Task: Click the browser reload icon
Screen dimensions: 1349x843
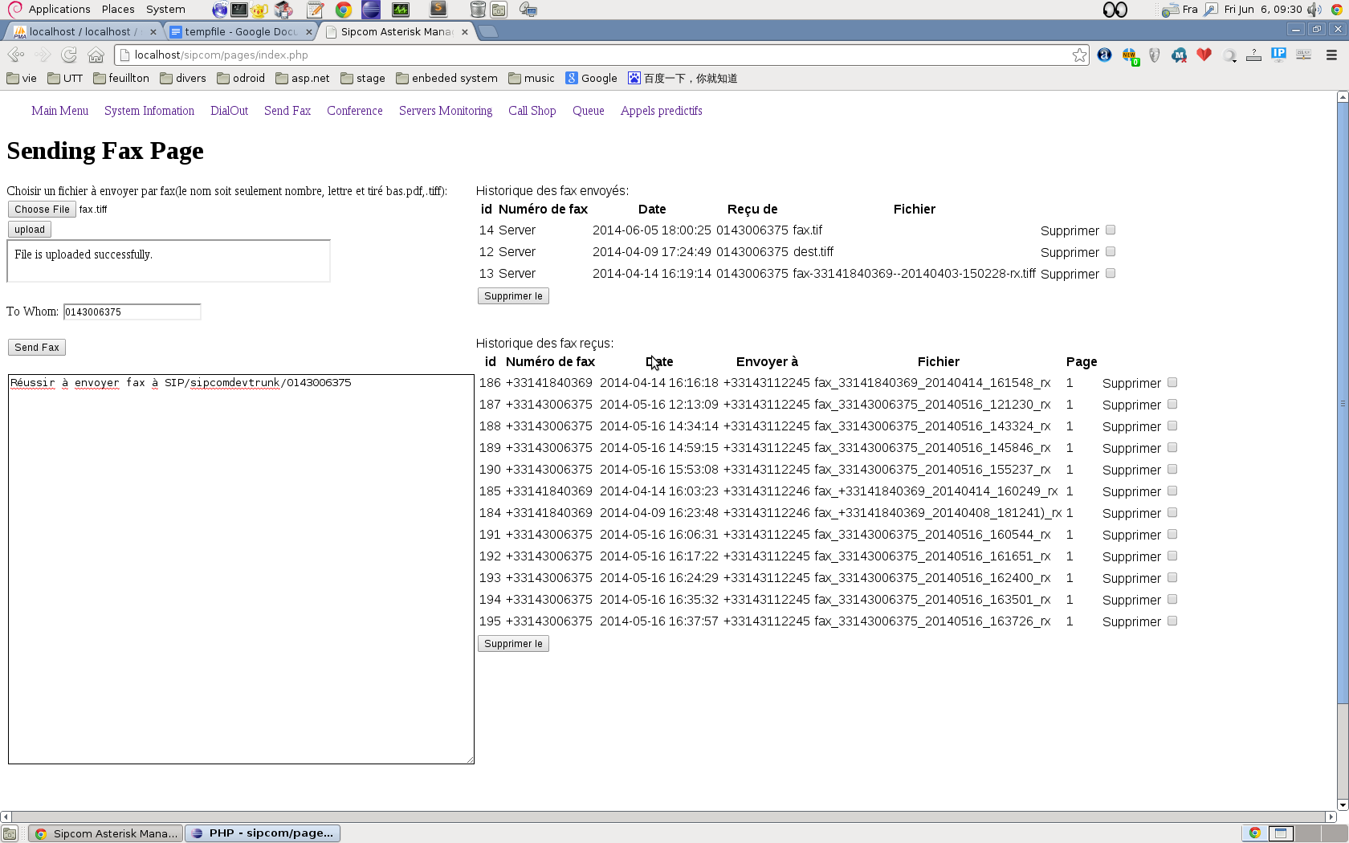Action: coord(69,55)
